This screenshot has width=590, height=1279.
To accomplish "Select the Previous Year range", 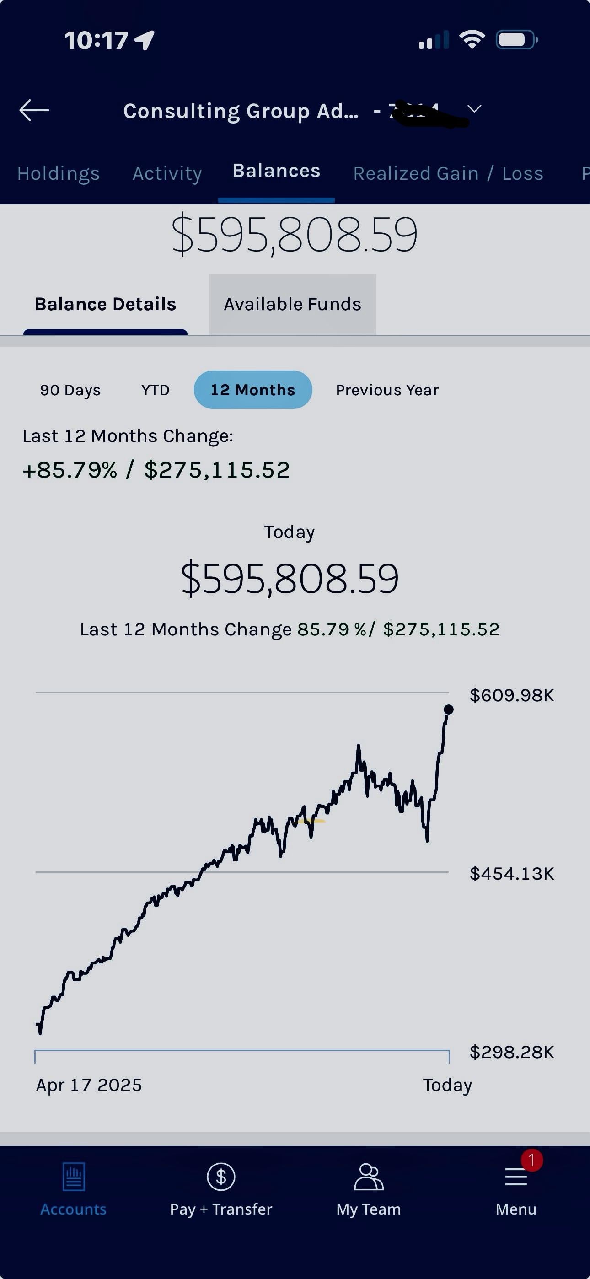I will pyautogui.click(x=387, y=390).
